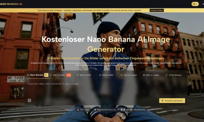Click the Nano Banana jetzt verfügbar banner text
The image size is (204, 122).
pyautogui.click(x=89, y=10)
